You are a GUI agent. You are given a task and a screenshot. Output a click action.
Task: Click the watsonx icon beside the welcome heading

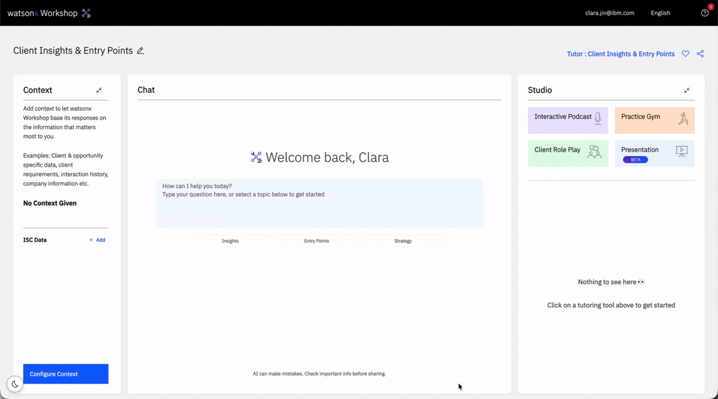257,157
